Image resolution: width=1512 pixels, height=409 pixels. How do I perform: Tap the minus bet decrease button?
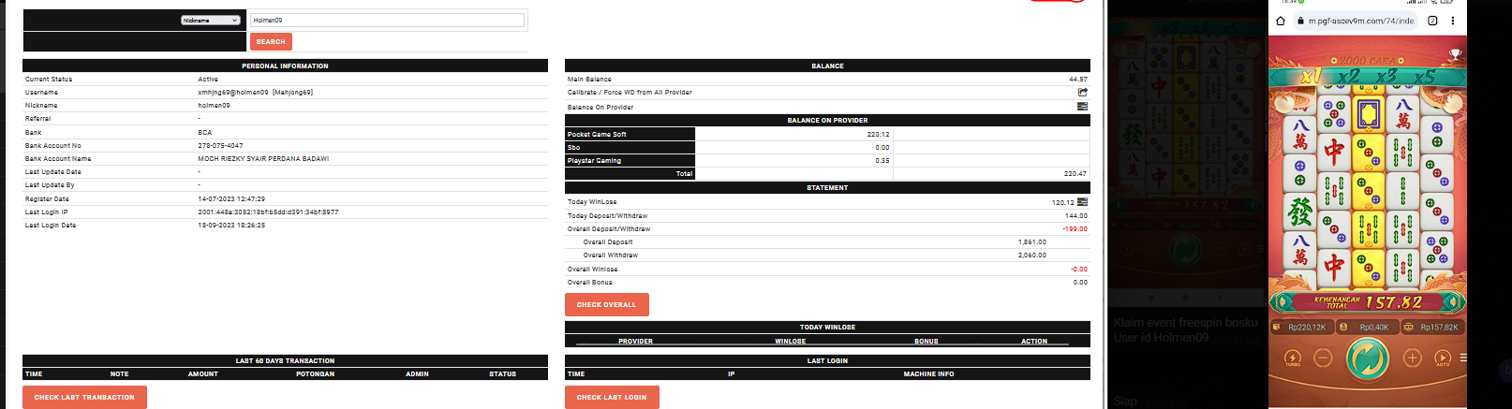coord(1323,358)
